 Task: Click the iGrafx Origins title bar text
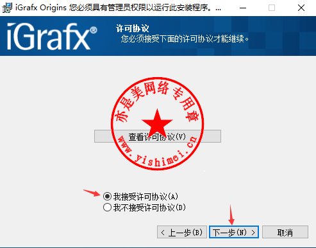(x=41, y=8)
